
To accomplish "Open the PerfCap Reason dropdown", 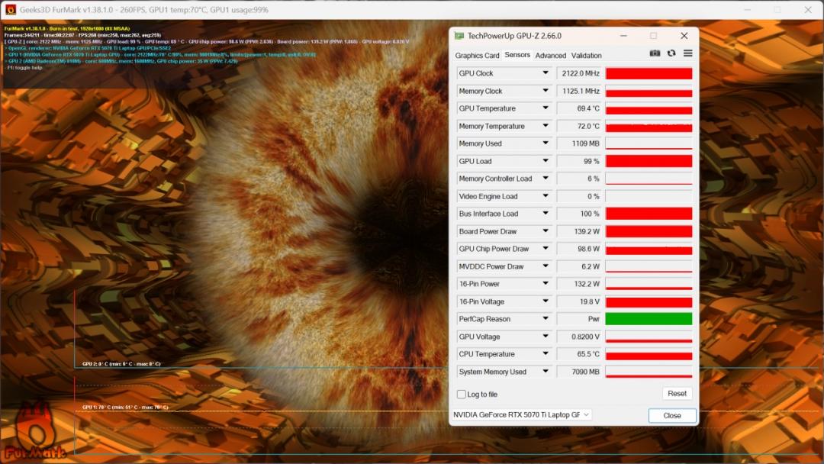I will [546, 319].
